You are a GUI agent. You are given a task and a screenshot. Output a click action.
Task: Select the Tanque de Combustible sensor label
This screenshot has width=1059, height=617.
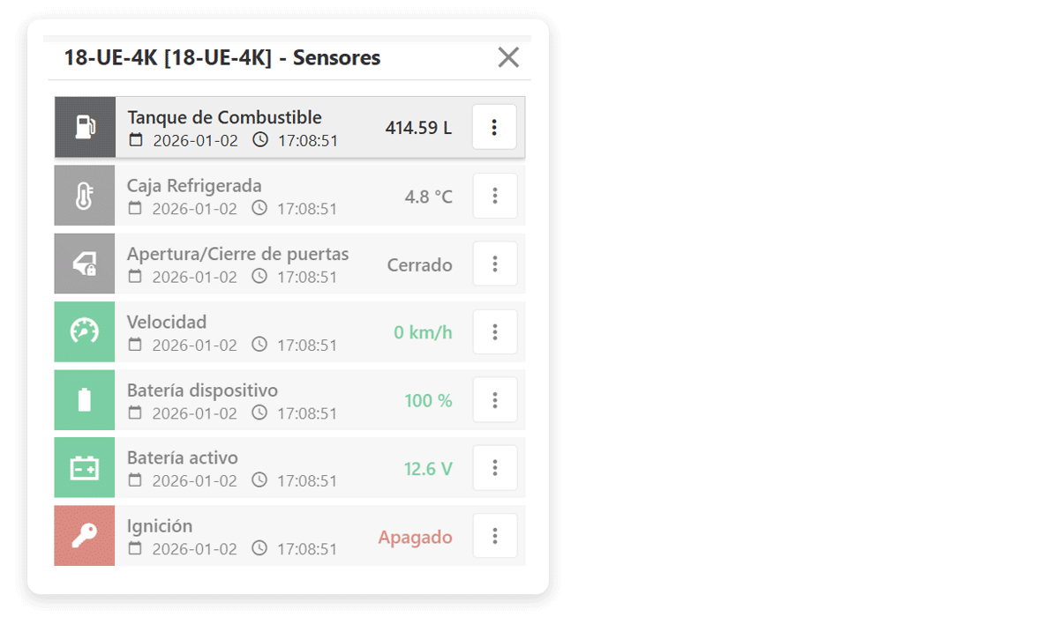click(224, 117)
